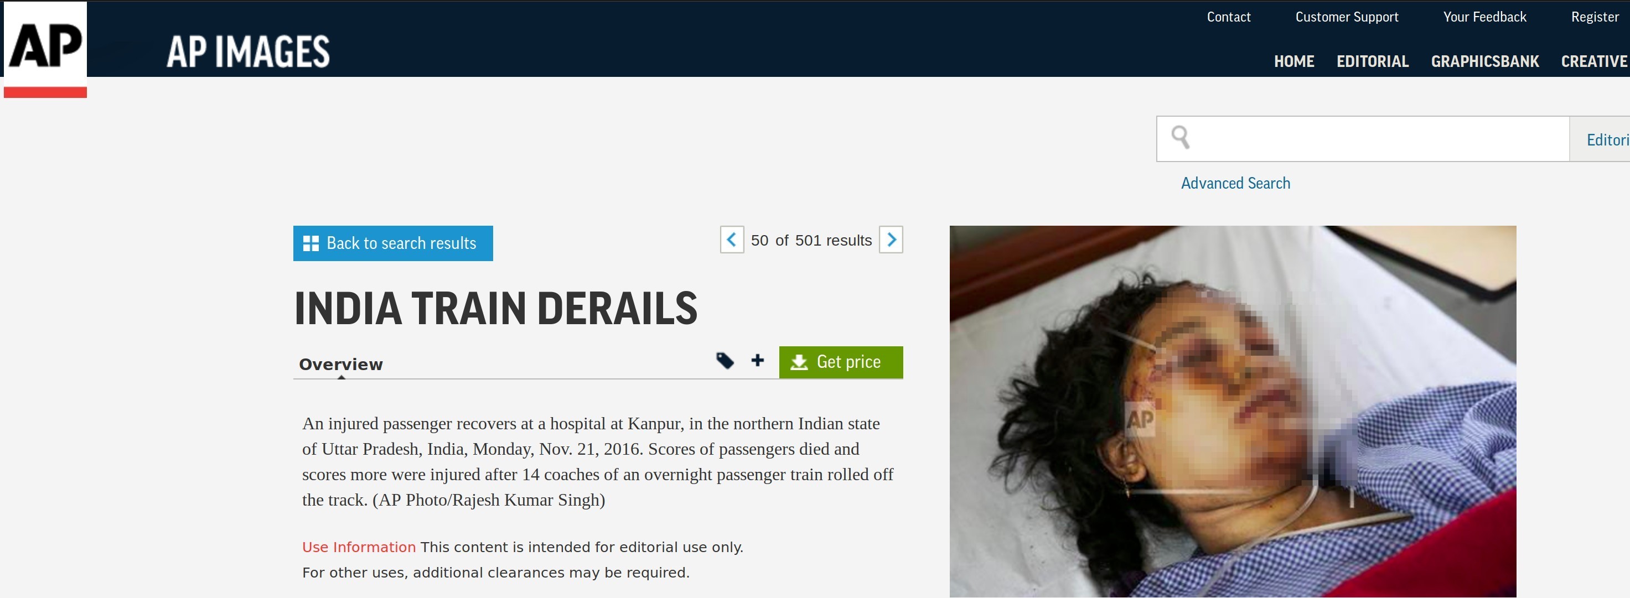Select the Overview tab
The image size is (1630, 598).
(x=340, y=364)
